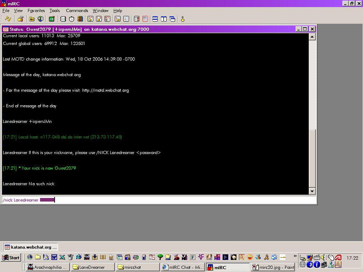363x272 pixels.
Task: Open the Address book toolbar icon
Action: click(63, 19)
